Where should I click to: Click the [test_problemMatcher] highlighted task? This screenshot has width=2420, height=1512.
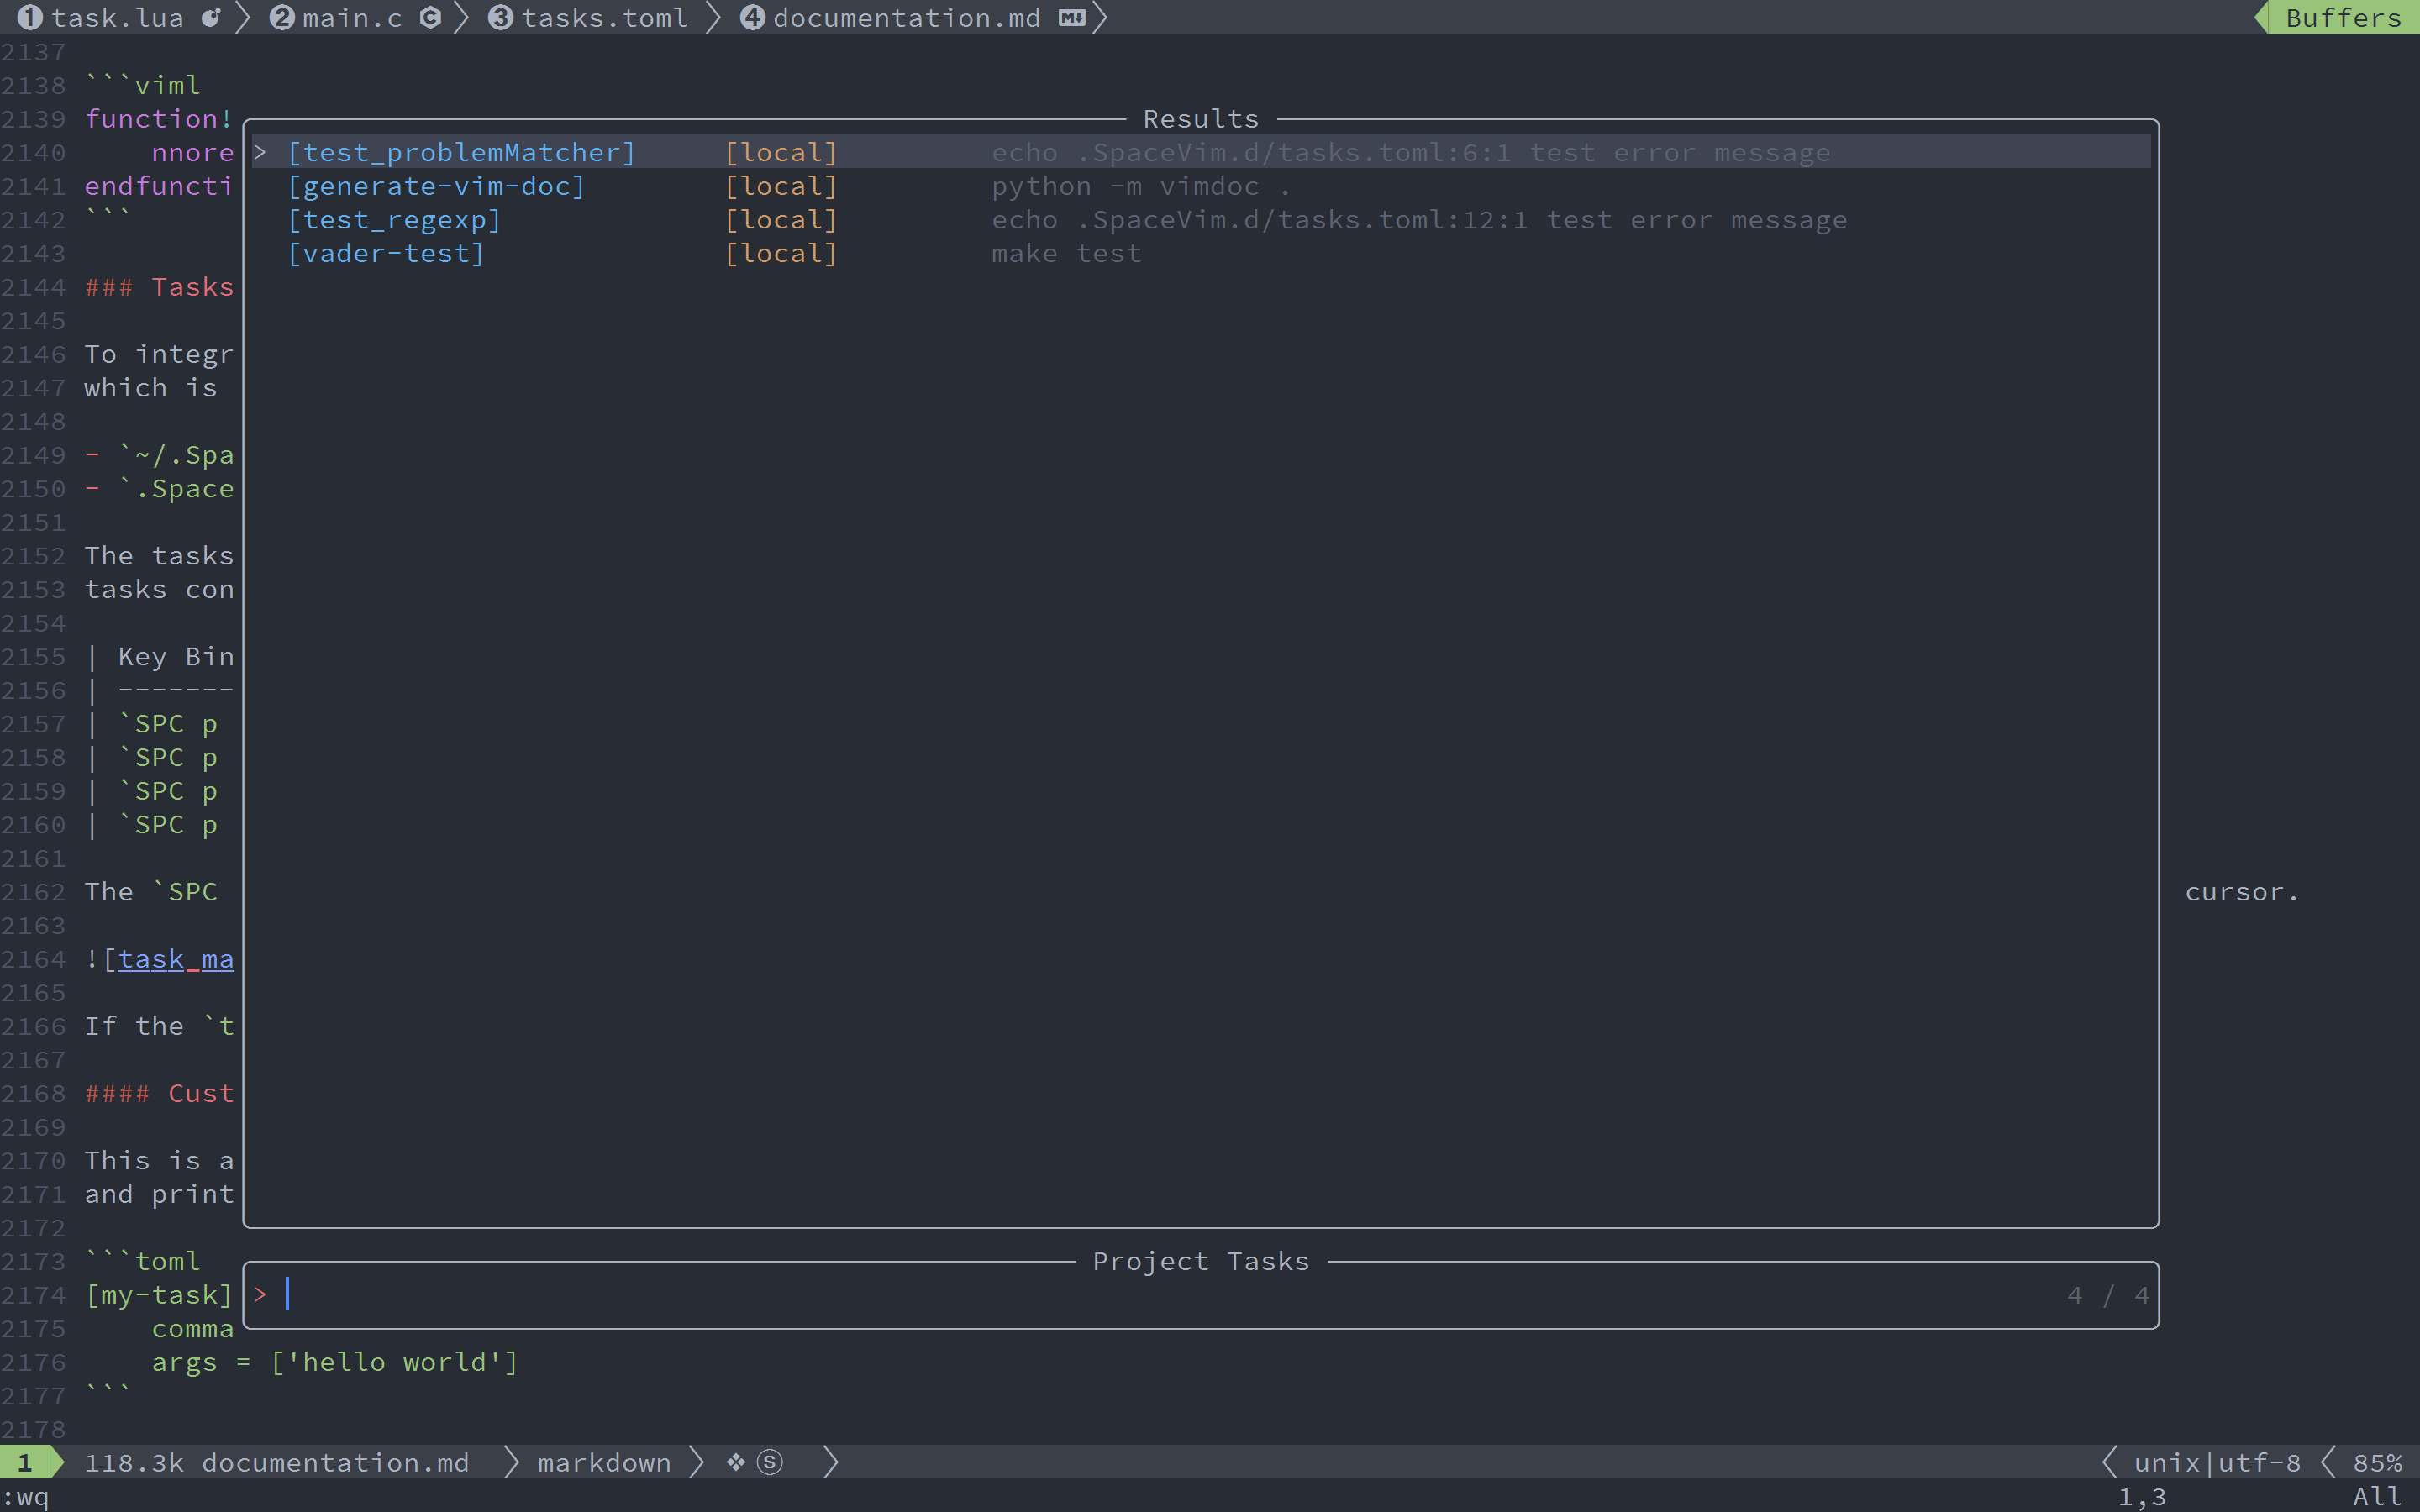(x=461, y=152)
